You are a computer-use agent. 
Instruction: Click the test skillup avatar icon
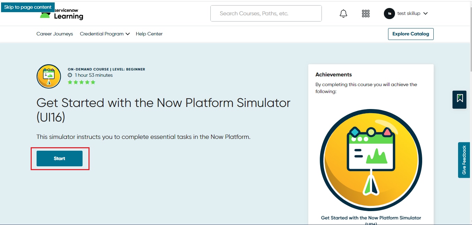coord(389,14)
